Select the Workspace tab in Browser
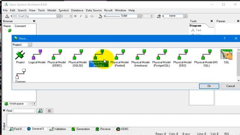The image size is (240, 135). pos(14,104)
